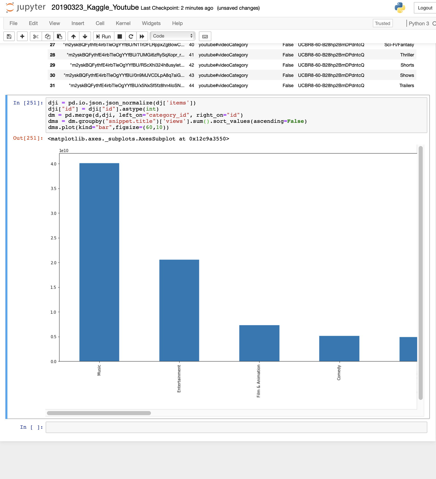Image resolution: width=436 pixels, height=479 pixels.
Task: Open the View menu
Action: click(55, 23)
